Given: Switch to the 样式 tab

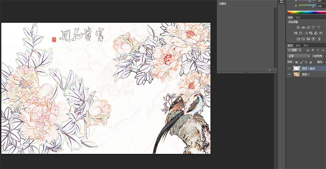Looking at the screenshot, I should (298, 17).
